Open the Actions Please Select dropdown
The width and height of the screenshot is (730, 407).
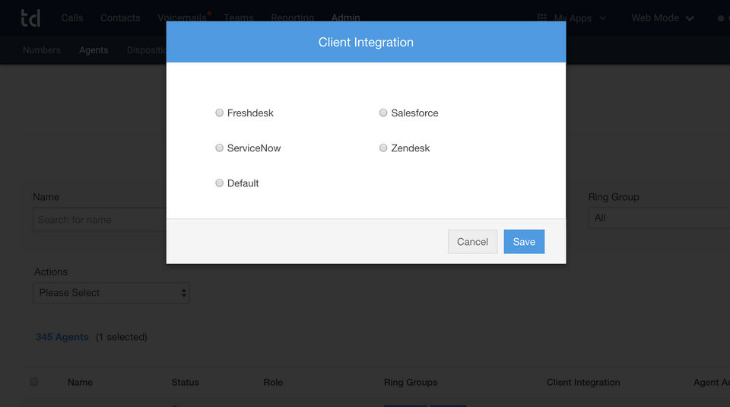(x=111, y=293)
